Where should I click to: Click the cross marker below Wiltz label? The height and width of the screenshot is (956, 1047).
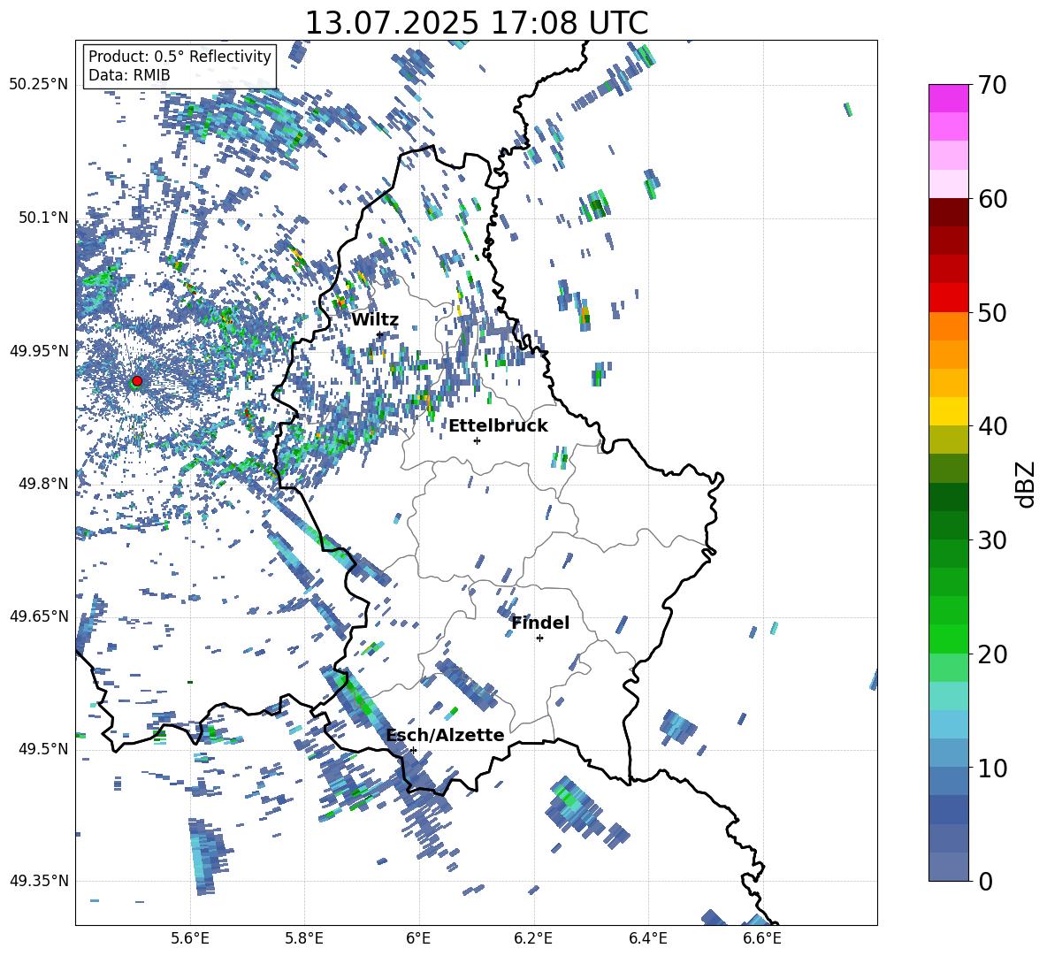point(380,334)
